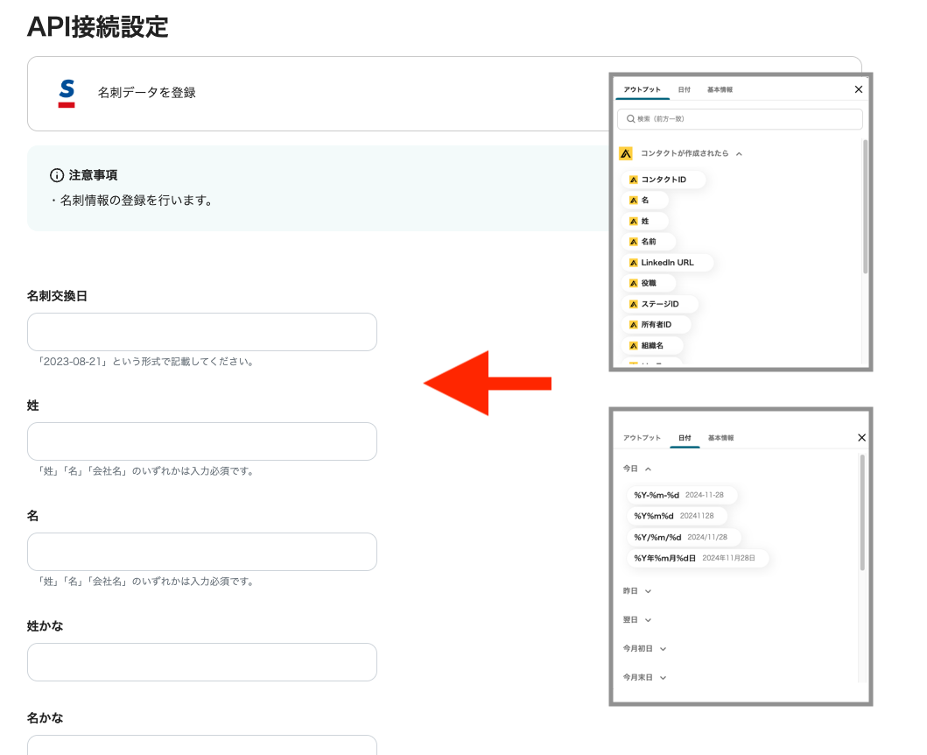Focus the 名刺交換日 input field

pos(202,332)
